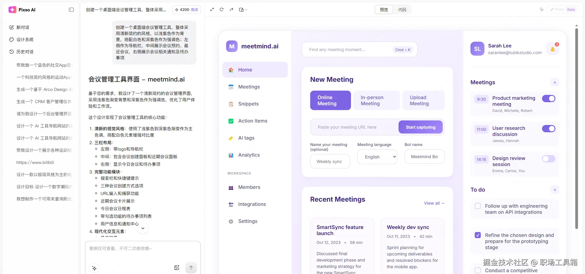Open the device viewport dropdown

243,10
